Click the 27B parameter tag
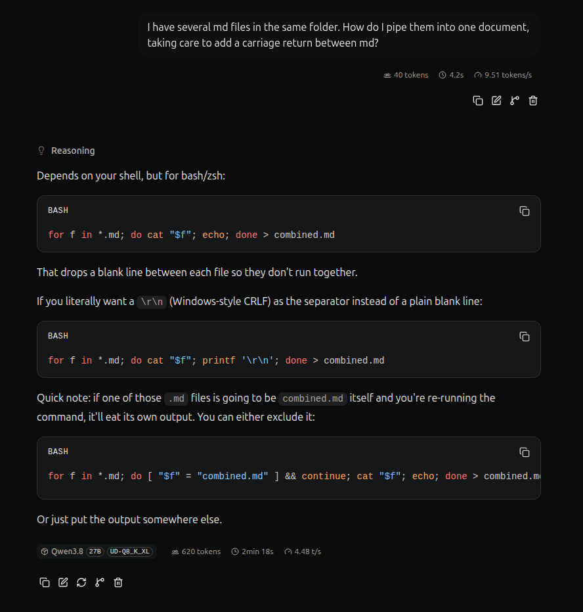 95,552
